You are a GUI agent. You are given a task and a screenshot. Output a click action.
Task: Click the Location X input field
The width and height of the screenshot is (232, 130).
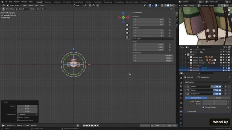point(148,19)
